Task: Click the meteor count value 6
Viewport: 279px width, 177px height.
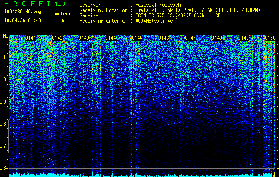Action: tap(63, 20)
